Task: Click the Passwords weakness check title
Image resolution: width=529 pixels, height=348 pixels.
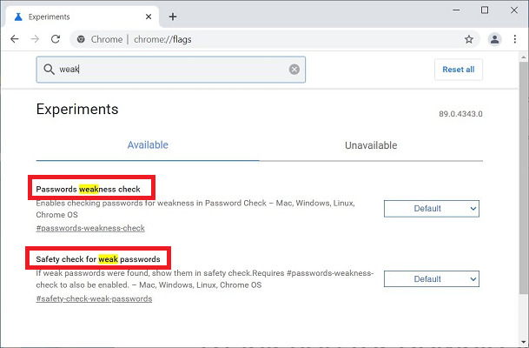Action: 88,189
